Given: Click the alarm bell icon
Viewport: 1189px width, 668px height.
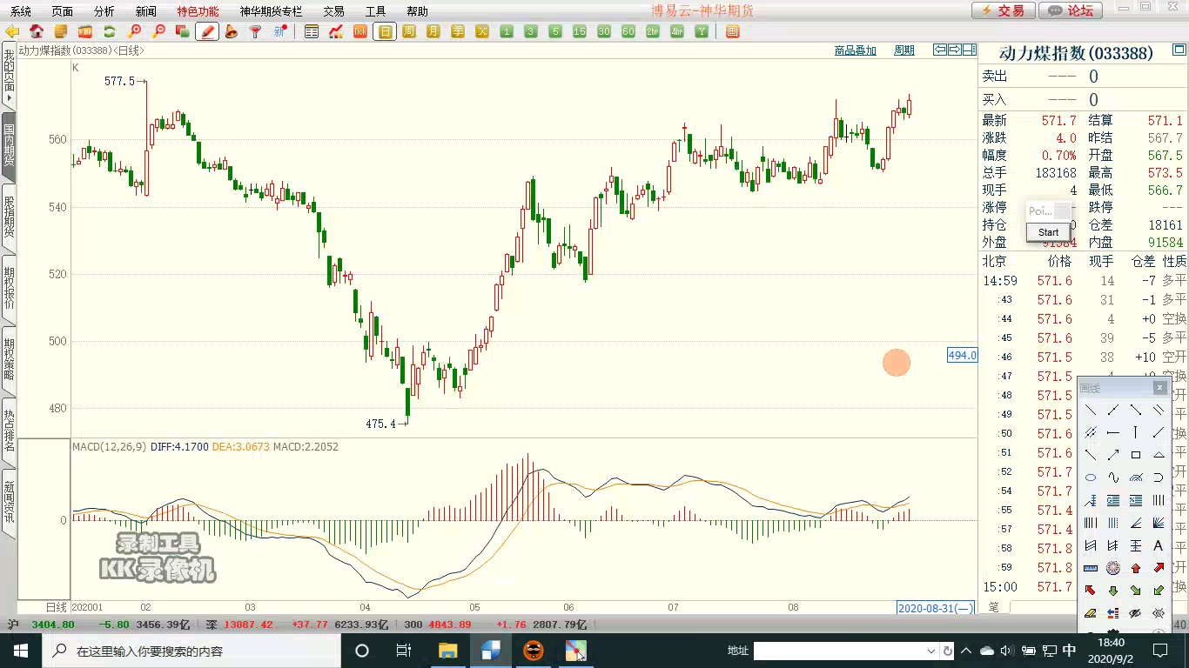Looking at the screenshot, I should tap(232, 31).
